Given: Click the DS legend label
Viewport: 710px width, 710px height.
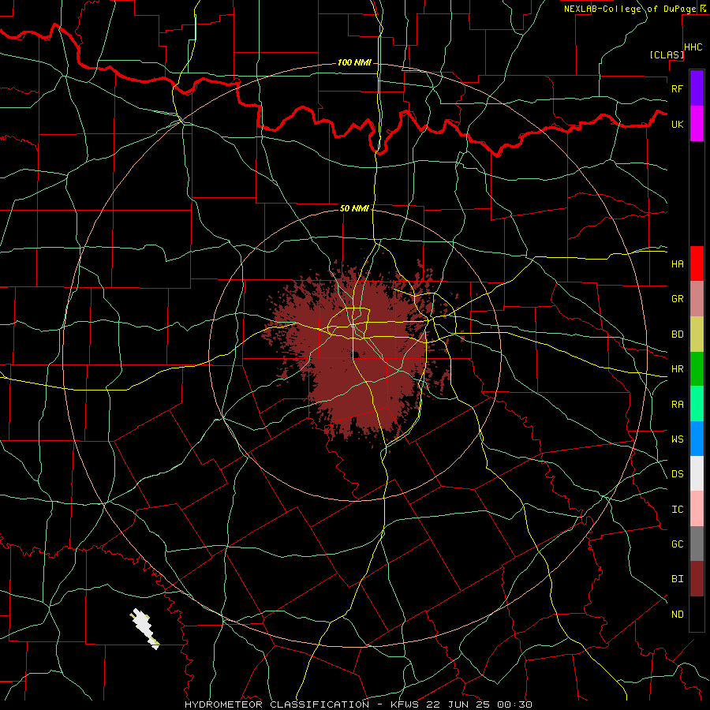Looking at the screenshot, I should pos(677,474).
